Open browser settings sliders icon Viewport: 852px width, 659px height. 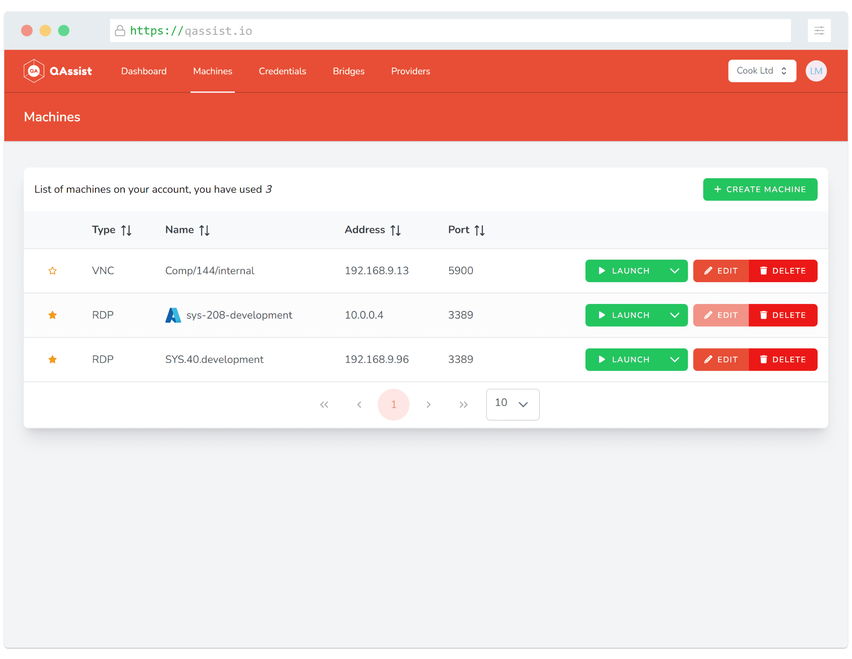click(819, 31)
